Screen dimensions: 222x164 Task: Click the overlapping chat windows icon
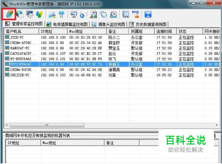click(104, 14)
